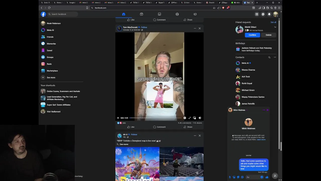Open the Groups tab in top navigation

tap(177, 14)
